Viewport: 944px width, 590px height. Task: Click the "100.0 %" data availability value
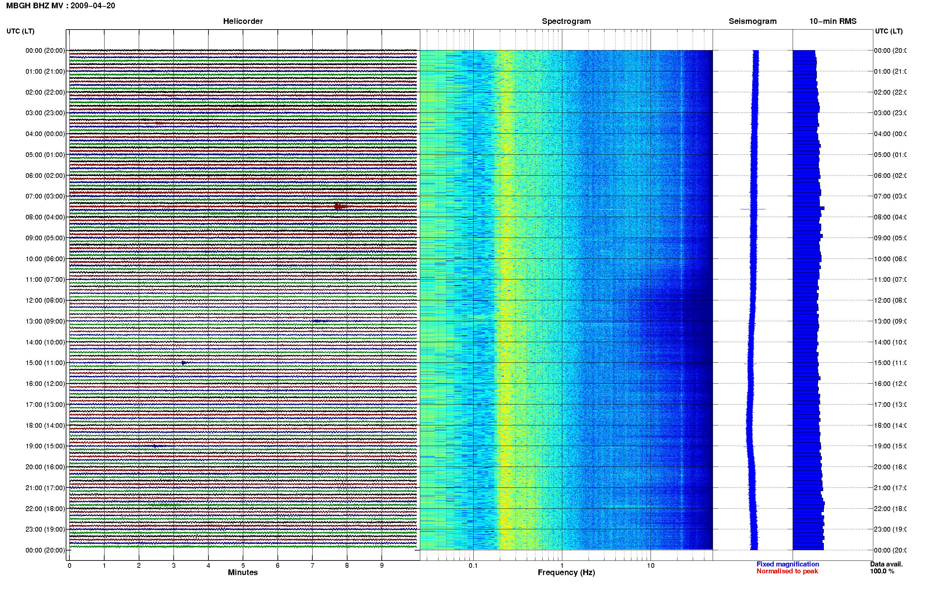click(x=882, y=571)
